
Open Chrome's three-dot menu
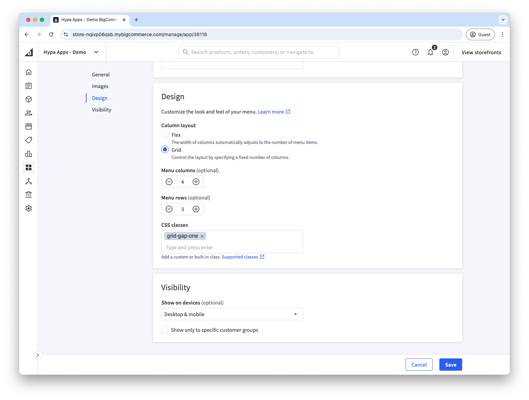point(502,34)
